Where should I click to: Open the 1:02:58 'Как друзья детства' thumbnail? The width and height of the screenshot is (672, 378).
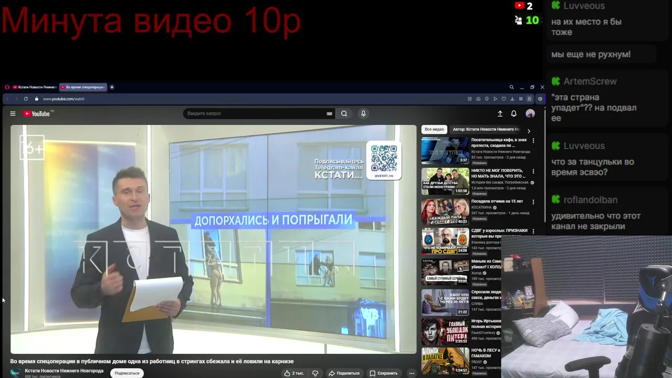[445, 181]
